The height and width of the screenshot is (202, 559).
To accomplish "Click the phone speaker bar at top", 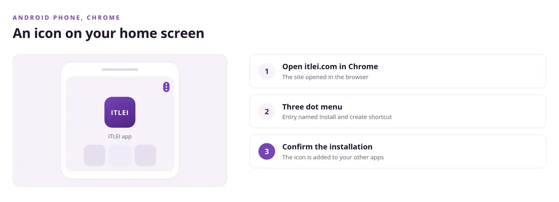I will [120, 70].
